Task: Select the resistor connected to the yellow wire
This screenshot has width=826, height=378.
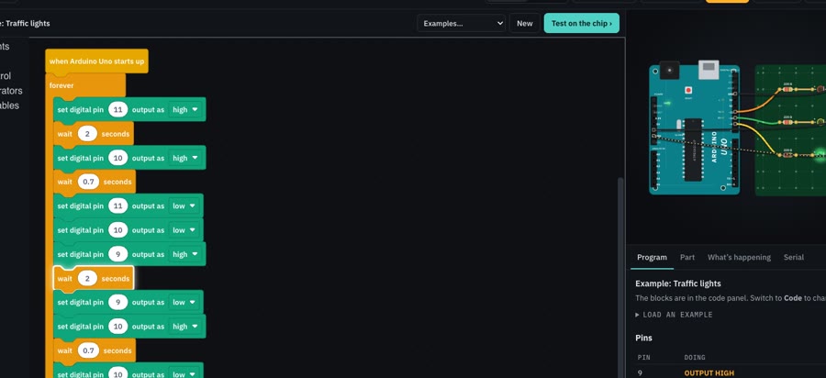Action: click(787, 155)
